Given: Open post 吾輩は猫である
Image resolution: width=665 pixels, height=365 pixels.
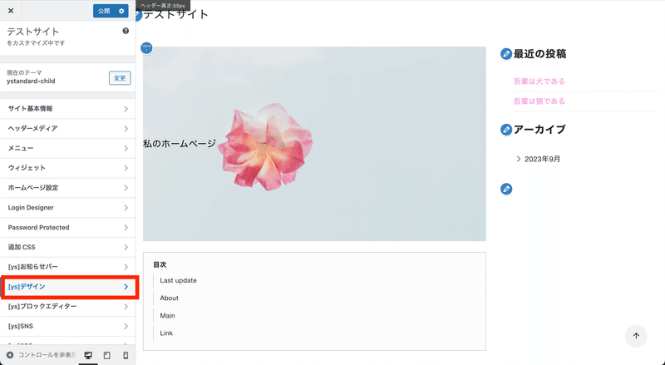Looking at the screenshot, I should point(539,101).
